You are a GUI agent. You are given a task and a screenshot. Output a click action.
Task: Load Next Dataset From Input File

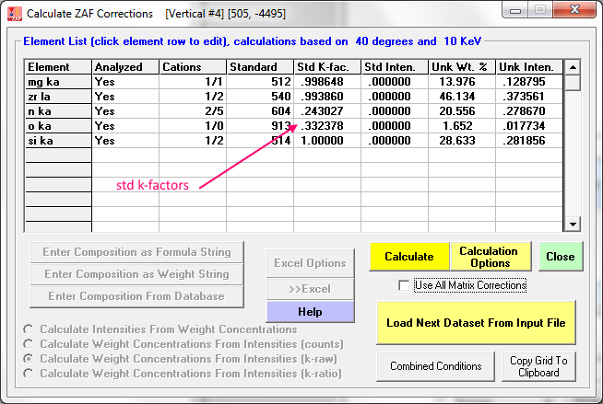pos(476,323)
